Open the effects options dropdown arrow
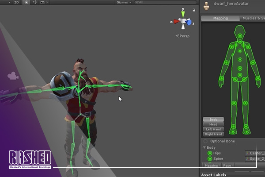This screenshot has width=265, height=177. click(x=48, y=2)
